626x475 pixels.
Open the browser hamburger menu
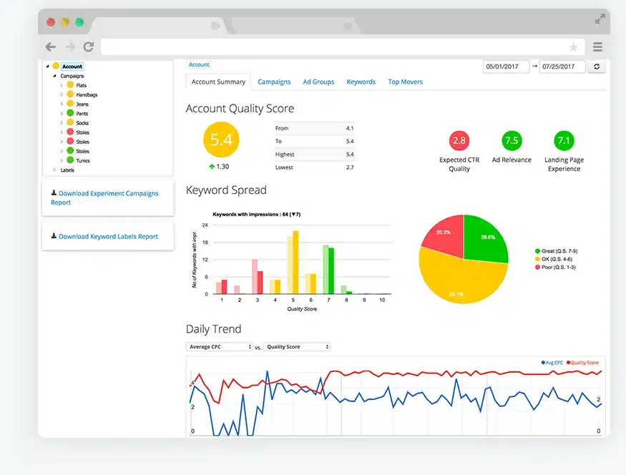597,47
